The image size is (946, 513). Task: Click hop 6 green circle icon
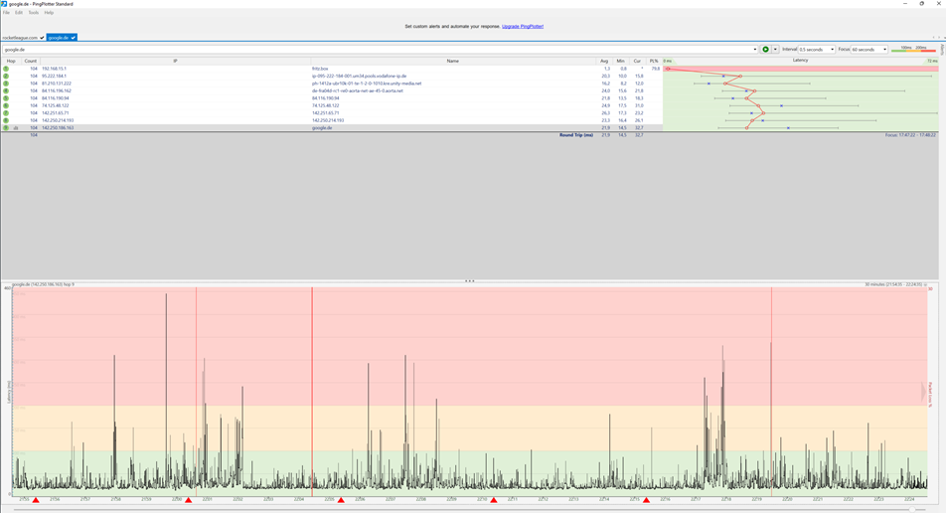6,105
